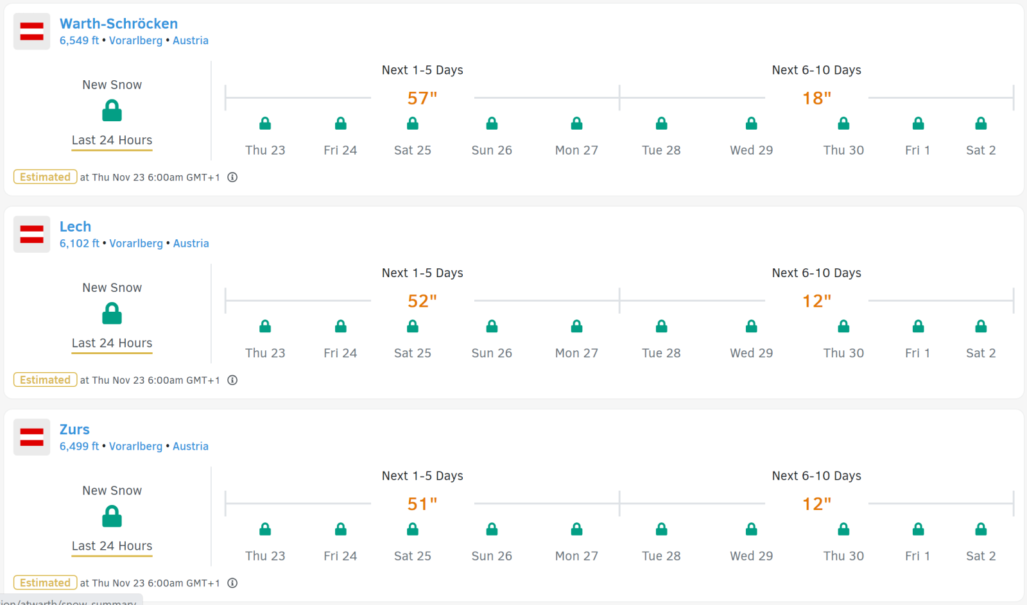Click New Snow lock icon for Lech

click(112, 313)
